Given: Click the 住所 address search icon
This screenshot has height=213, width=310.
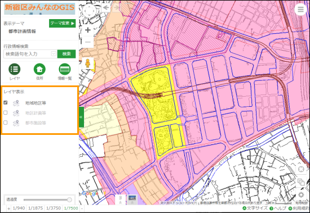Looking at the screenshot, I should [39, 69].
